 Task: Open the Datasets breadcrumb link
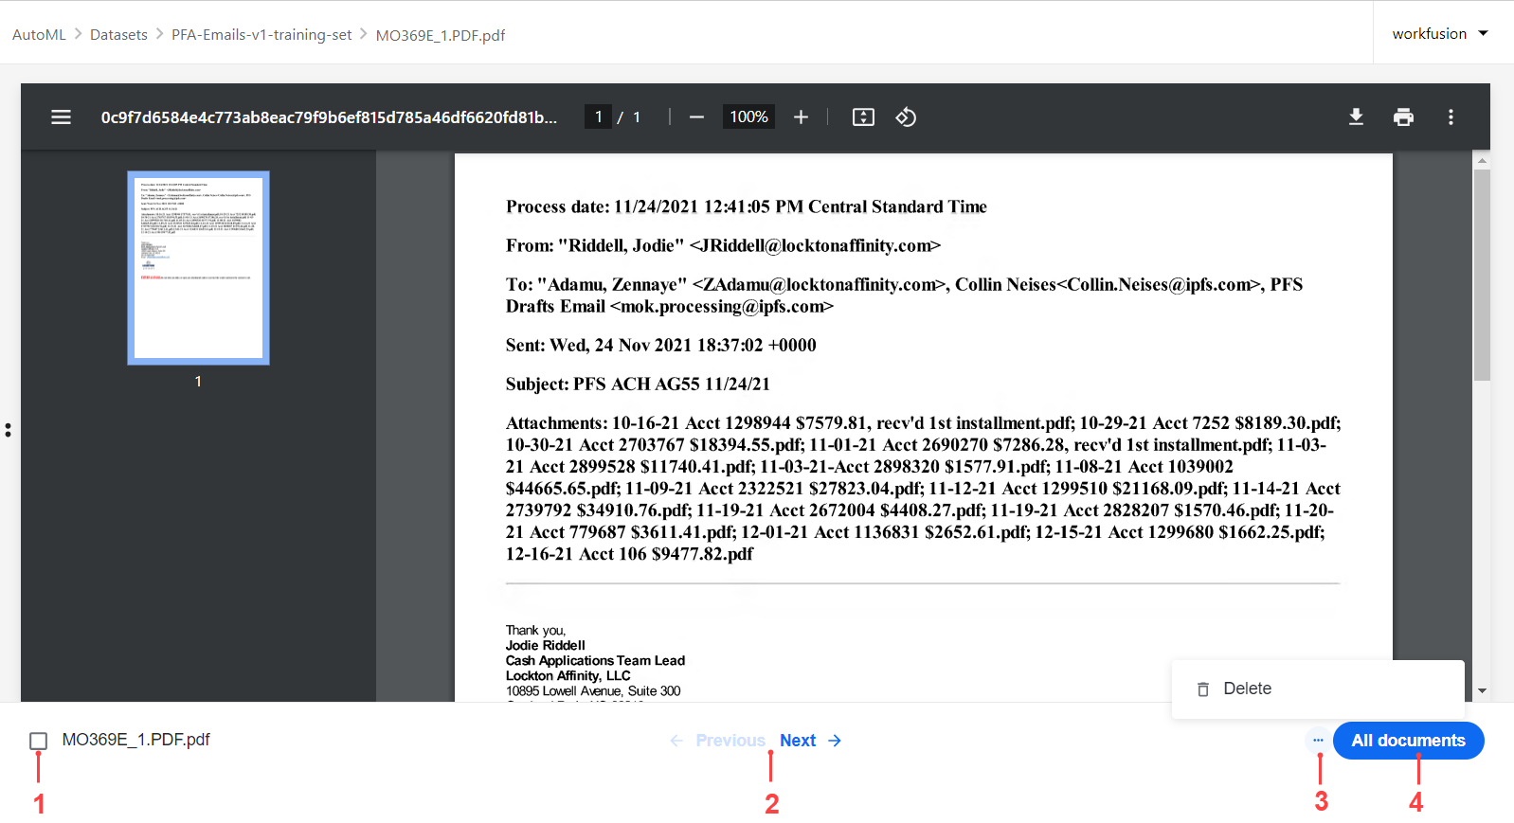(118, 35)
